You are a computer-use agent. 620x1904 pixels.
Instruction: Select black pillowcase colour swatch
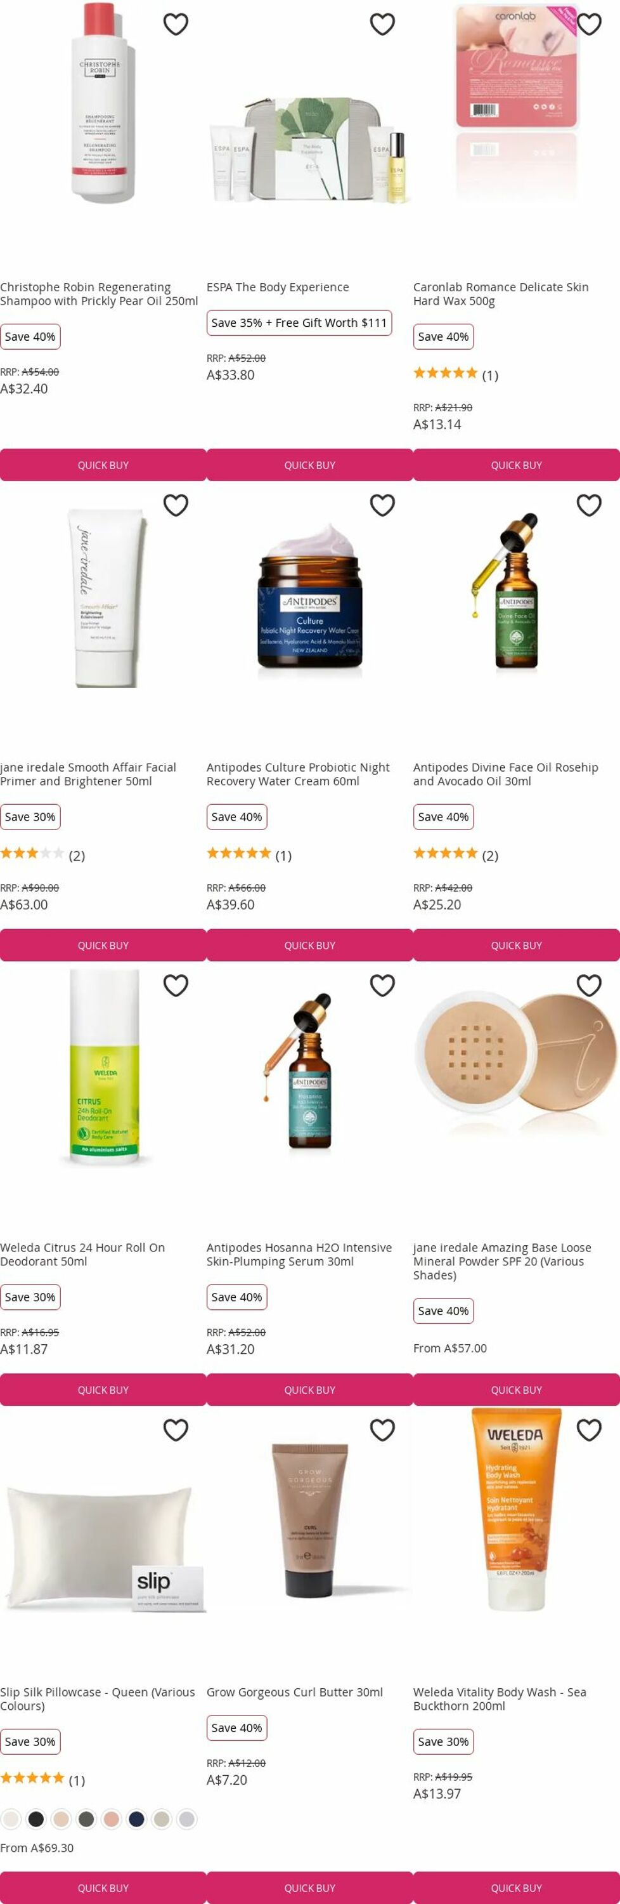click(x=36, y=1819)
